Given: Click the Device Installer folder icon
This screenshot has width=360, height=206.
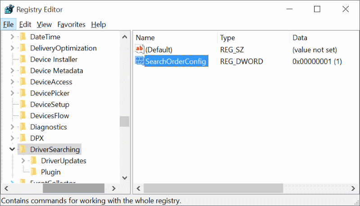Looking at the screenshot, I should tap(23, 60).
